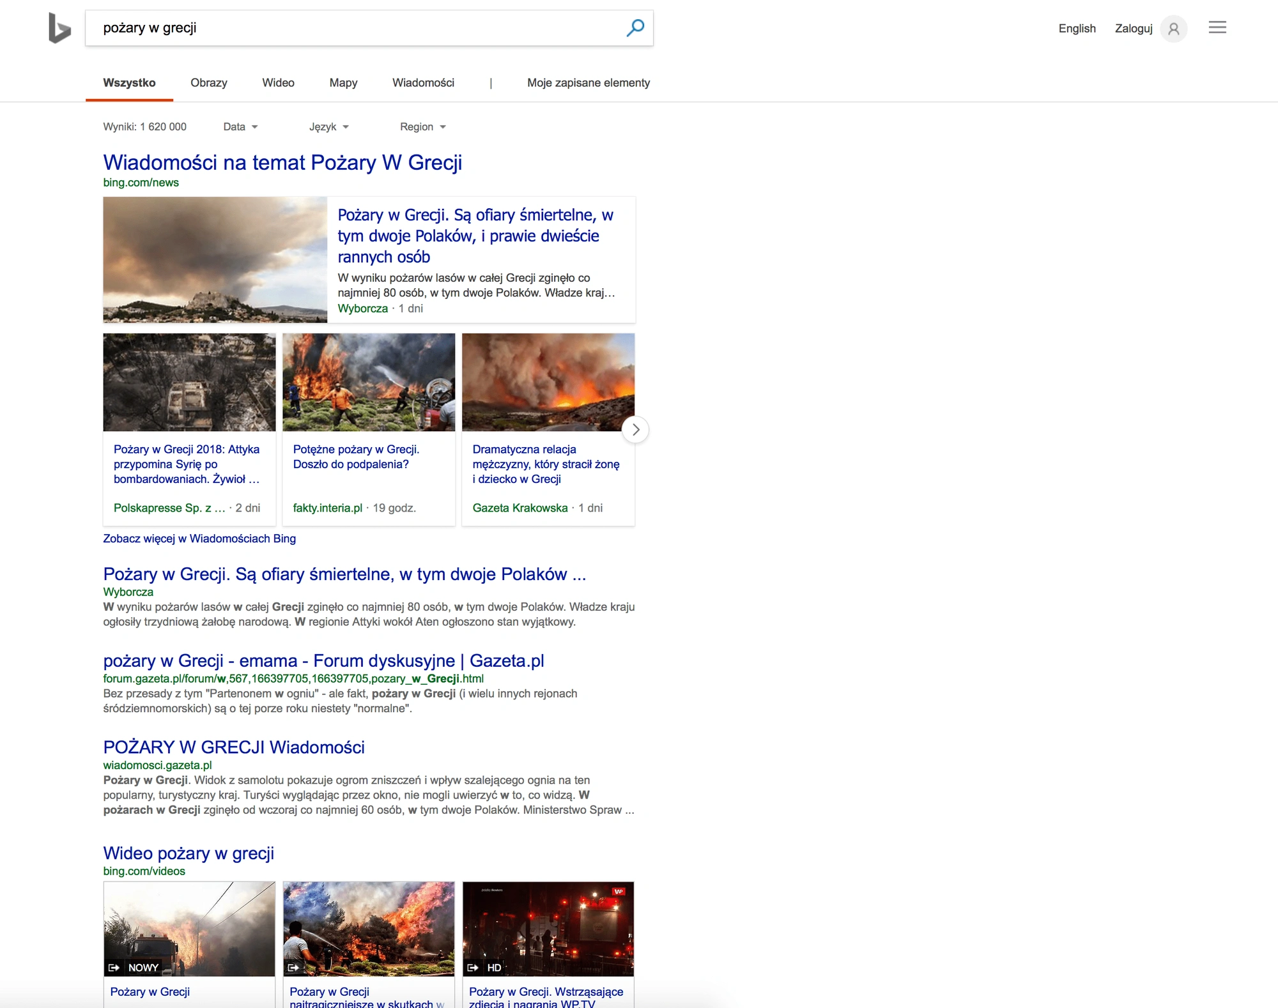Open the Gazeta.pl forum dyskusyjne result
Image resolution: width=1278 pixels, height=1008 pixels.
(323, 661)
